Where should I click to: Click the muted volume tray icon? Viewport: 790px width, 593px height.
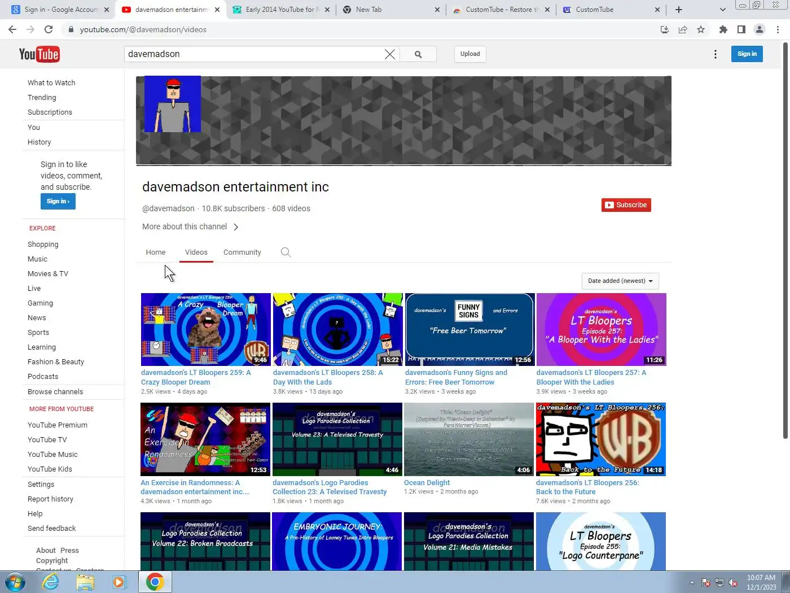pos(733,582)
